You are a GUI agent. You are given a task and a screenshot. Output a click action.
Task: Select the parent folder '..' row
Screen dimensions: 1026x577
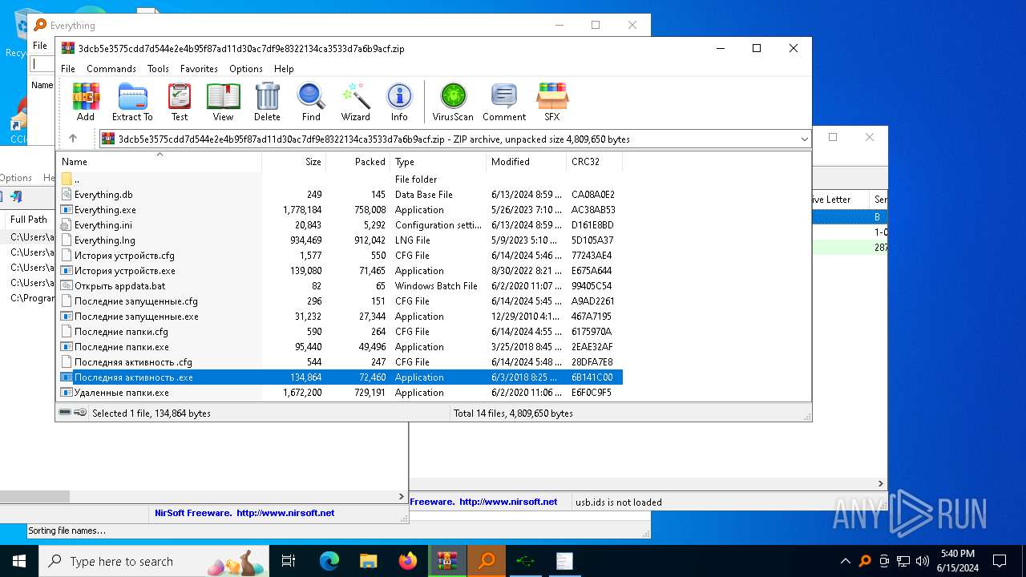click(340, 180)
